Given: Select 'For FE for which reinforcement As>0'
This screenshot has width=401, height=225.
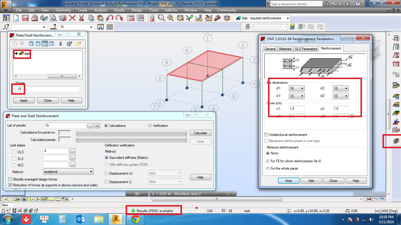Looking at the screenshot, I should pos(268,161).
